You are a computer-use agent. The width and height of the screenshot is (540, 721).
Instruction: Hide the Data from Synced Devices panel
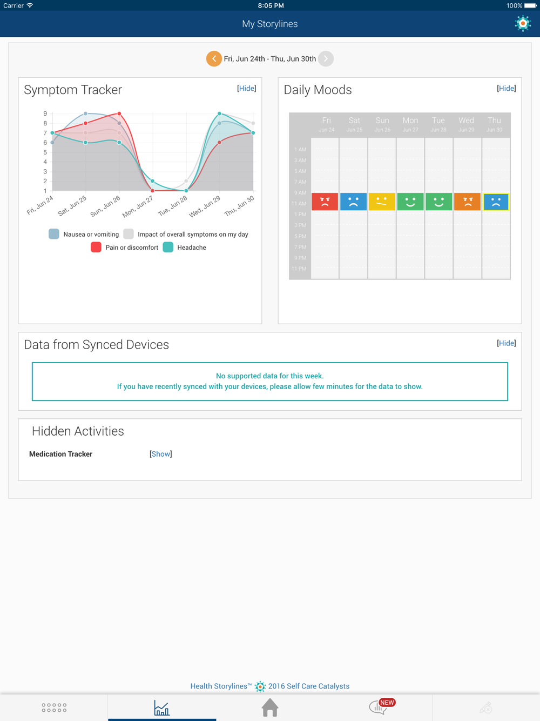pos(507,343)
